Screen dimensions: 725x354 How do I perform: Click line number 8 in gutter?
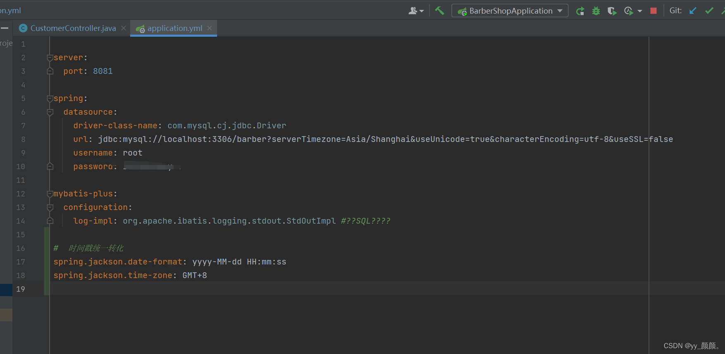pyautogui.click(x=23, y=139)
